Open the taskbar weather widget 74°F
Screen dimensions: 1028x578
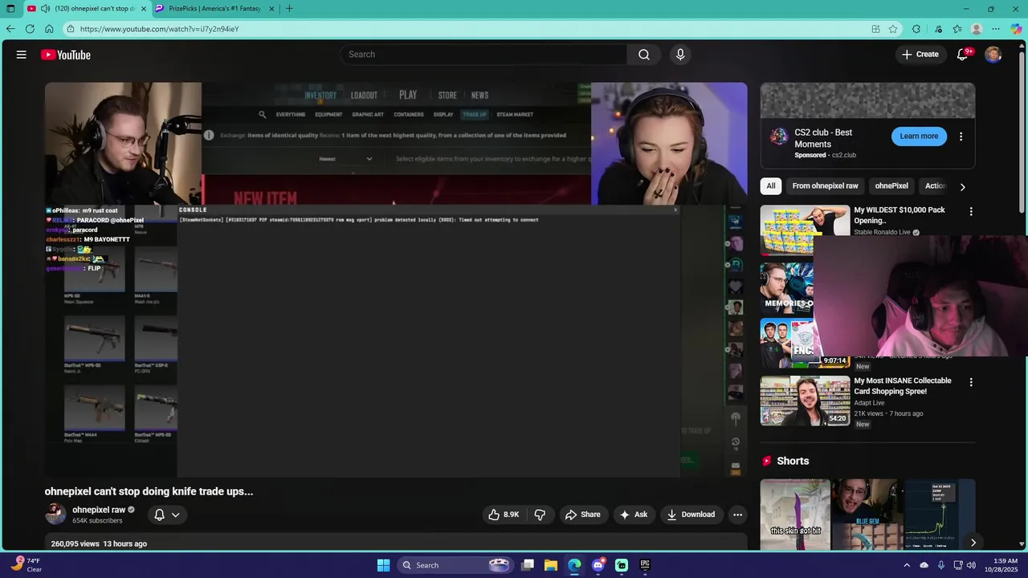(26, 565)
